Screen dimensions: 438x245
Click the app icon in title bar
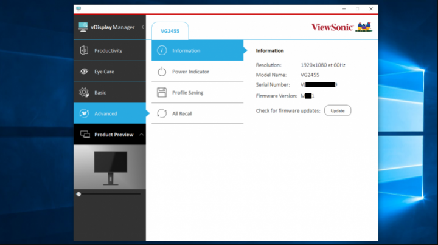coord(78,8)
